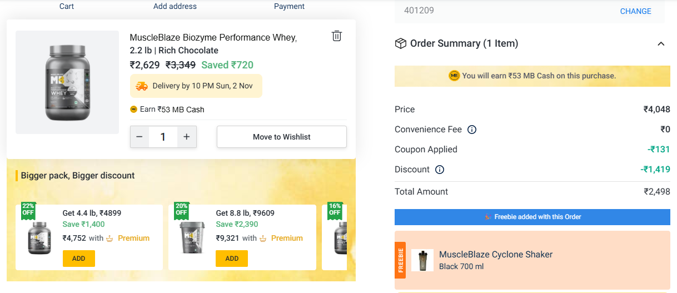This screenshot has height=293, width=677.
Task: Delete item using the trash icon
Action: click(x=336, y=36)
